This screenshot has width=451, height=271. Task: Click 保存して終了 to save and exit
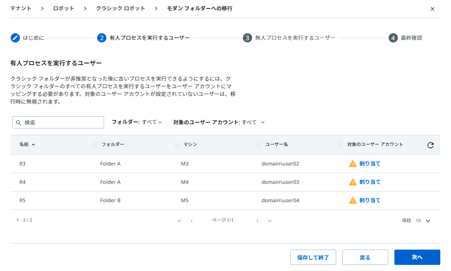tap(313, 257)
